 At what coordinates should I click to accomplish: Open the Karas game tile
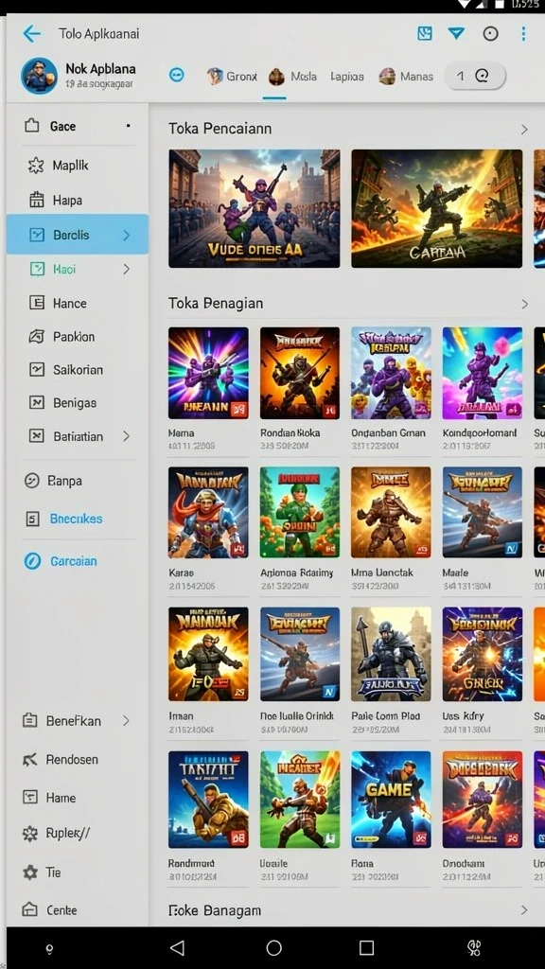coord(208,512)
